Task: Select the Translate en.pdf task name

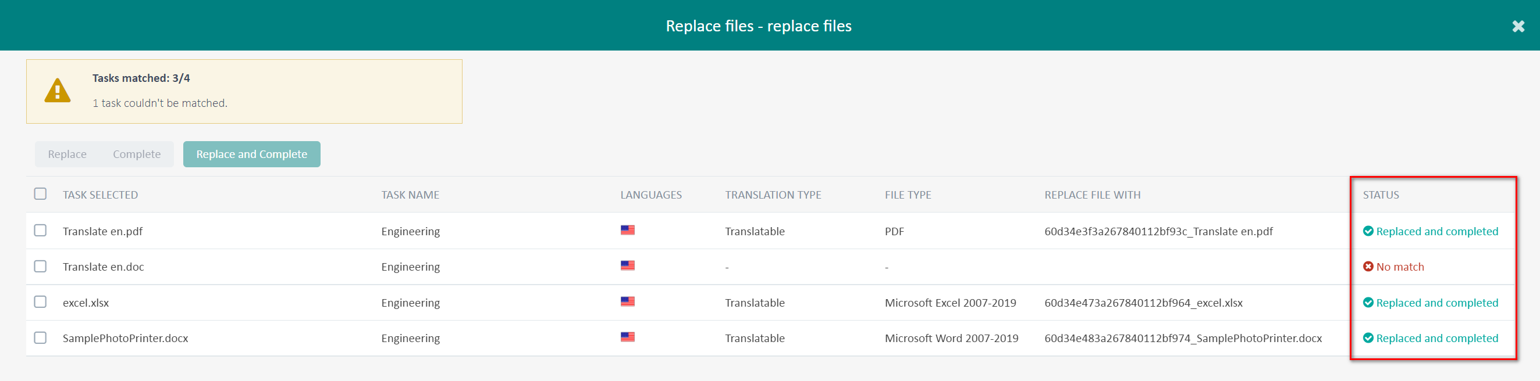Action: (103, 232)
